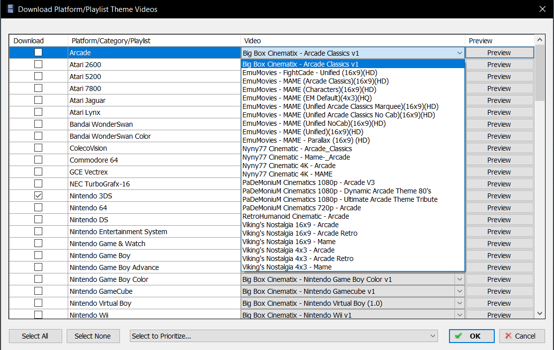
Task: Click the window icon in the title bar
Action: tap(10, 9)
